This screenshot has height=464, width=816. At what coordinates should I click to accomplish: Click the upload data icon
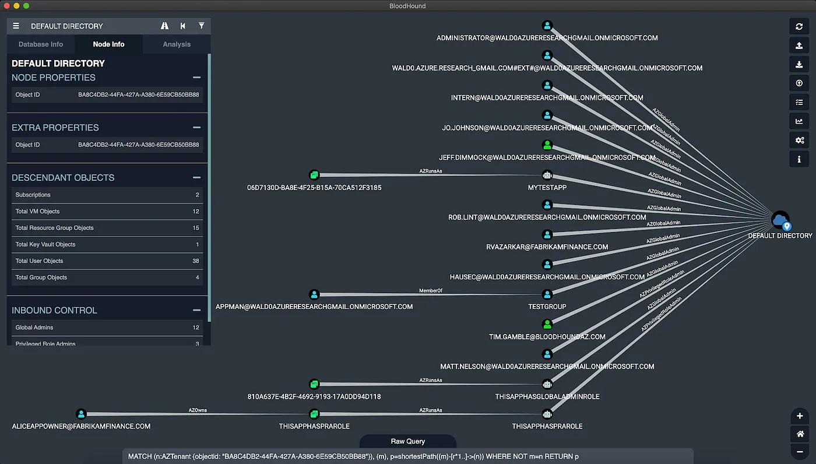pyautogui.click(x=799, y=45)
